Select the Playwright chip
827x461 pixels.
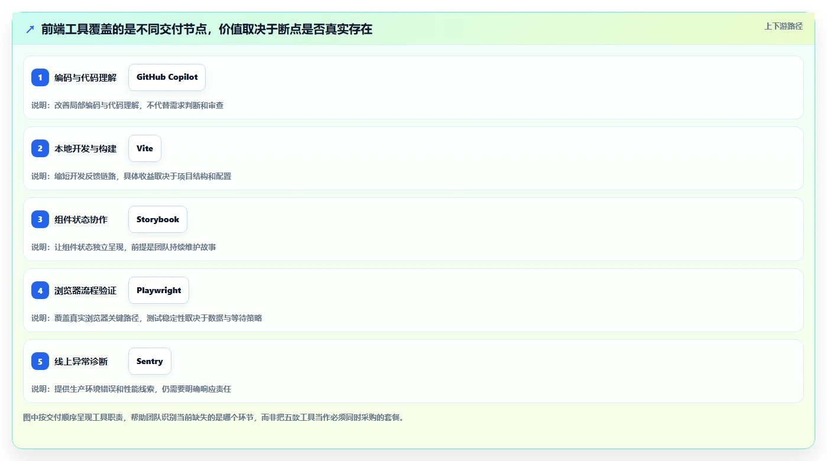158,290
